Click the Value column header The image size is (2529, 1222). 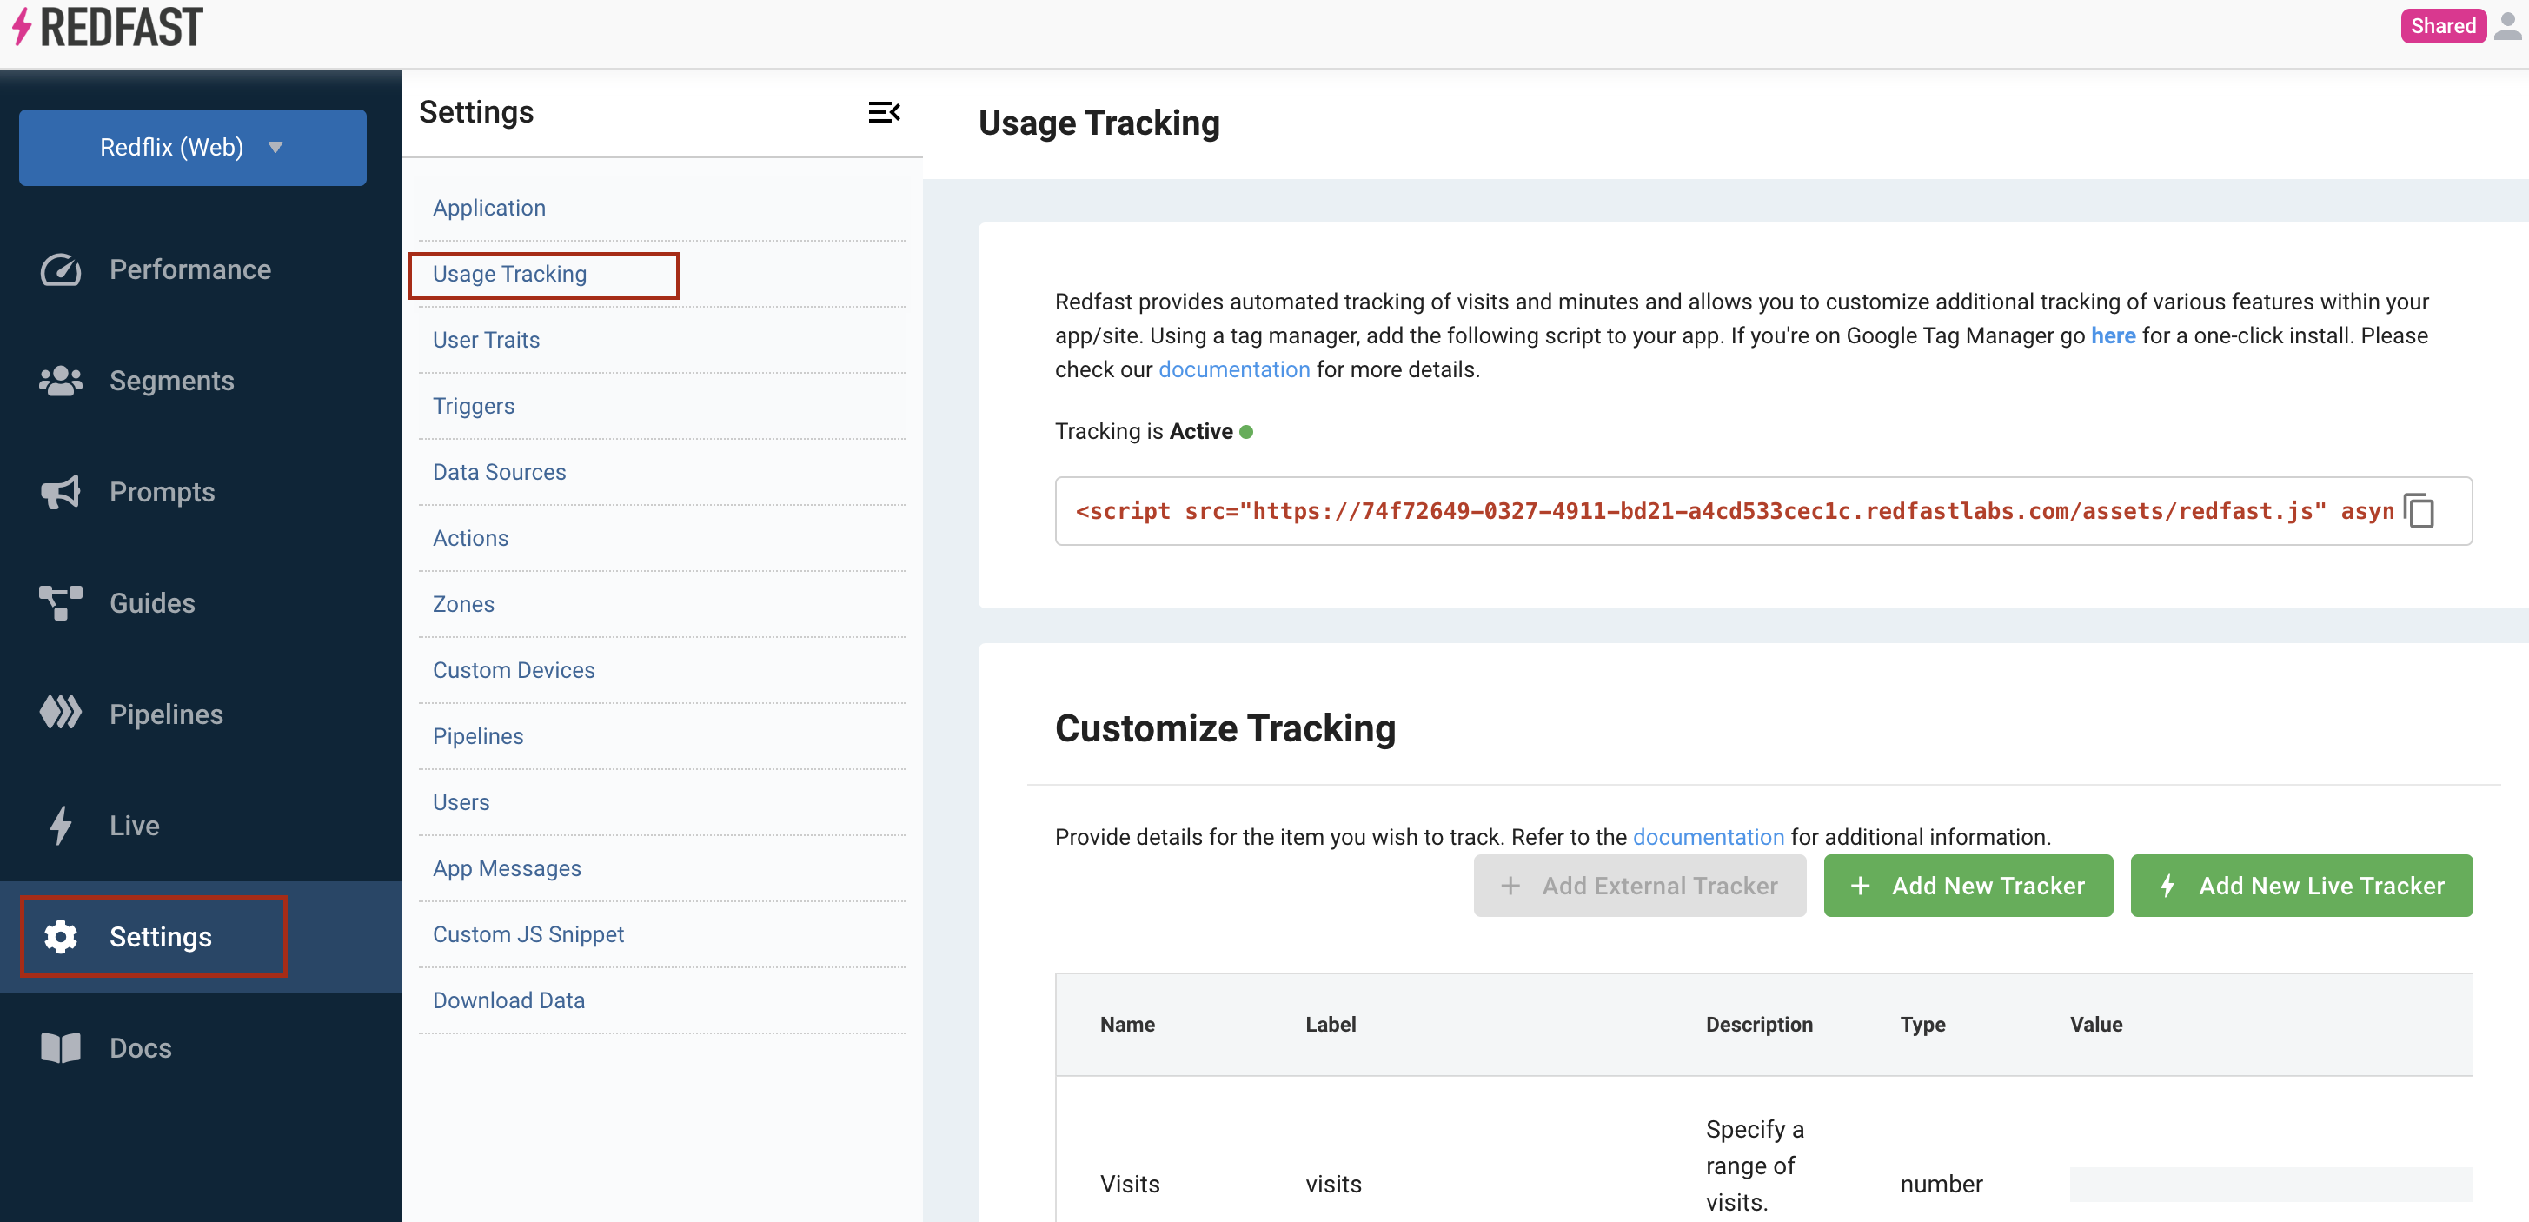pos(2096,1024)
